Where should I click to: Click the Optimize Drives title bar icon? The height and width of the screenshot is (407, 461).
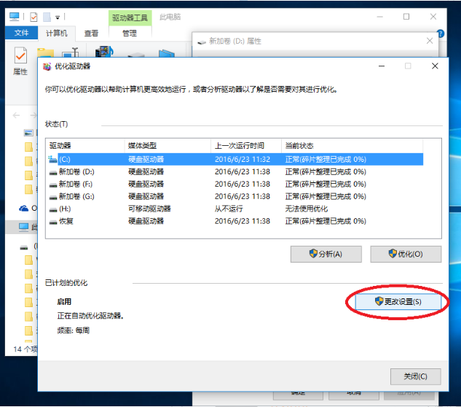[47, 66]
